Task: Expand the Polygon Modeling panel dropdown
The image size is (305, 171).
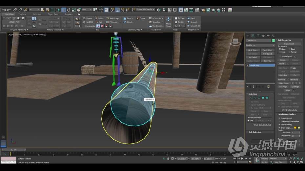Action: pyautogui.click(x=19, y=30)
